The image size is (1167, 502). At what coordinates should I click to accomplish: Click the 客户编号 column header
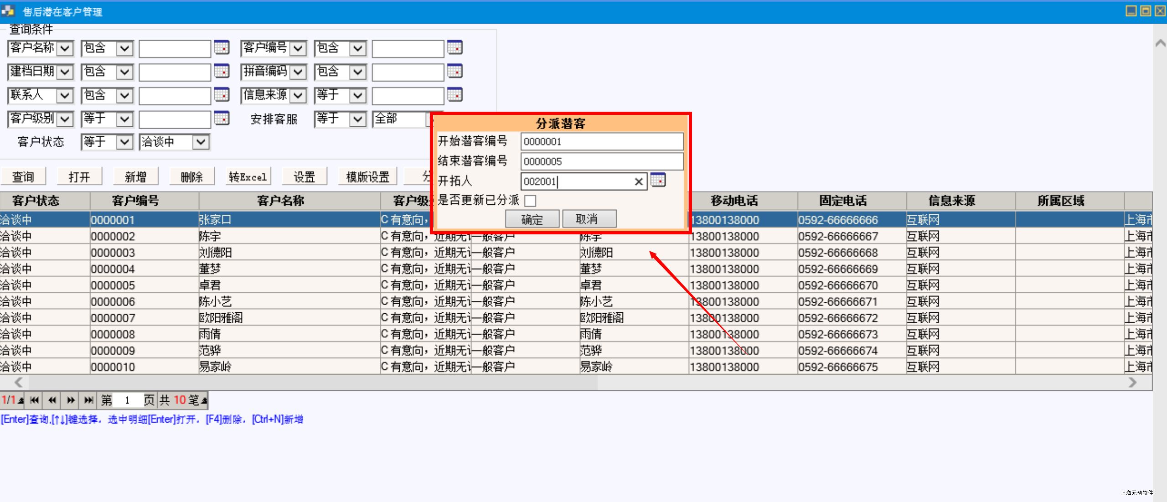[x=135, y=201]
